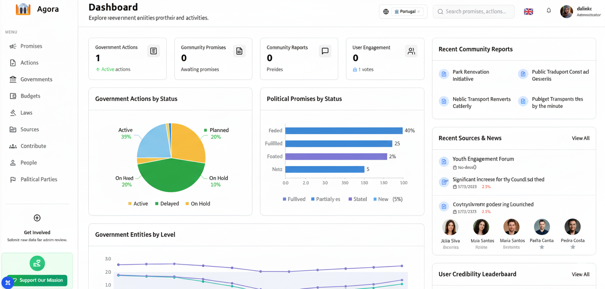Click the green slice of pie chart
Viewport: 605px width, 289px height.
click(x=171, y=177)
